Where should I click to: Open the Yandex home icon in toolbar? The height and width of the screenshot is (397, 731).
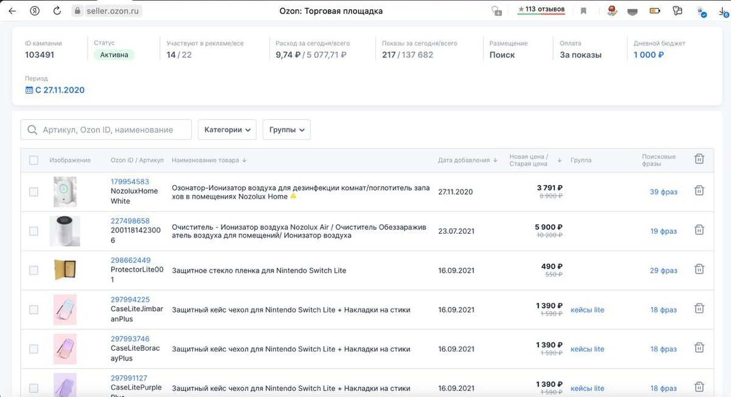[x=35, y=11]
